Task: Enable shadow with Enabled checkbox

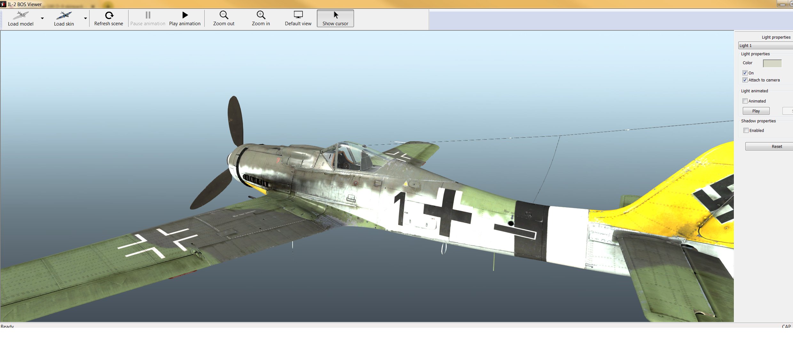Action: [746, 130]
